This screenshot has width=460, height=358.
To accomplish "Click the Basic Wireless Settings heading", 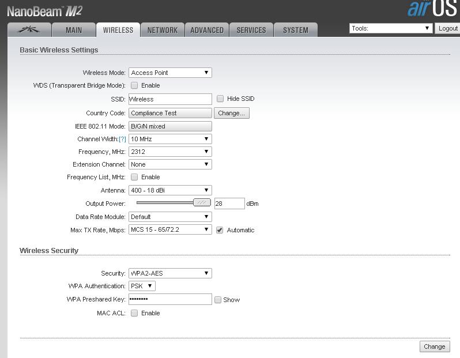I will tap(59, 50).
